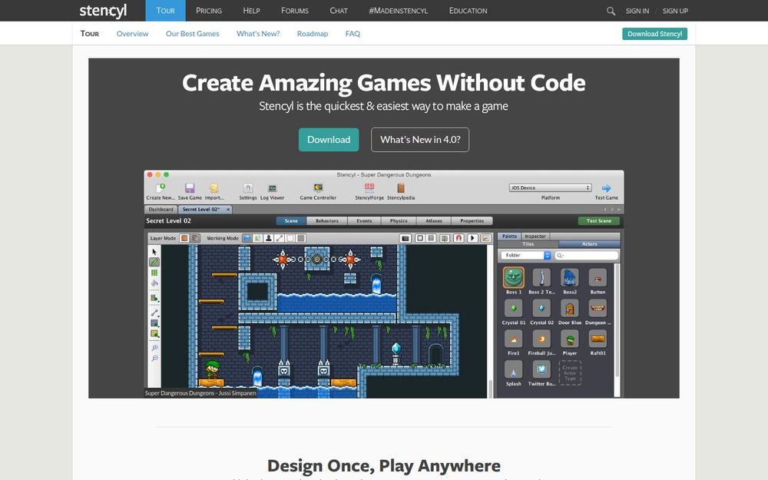Open Forums in the top navigation
This screenshot has width=768, height=480.
point(295,10)
